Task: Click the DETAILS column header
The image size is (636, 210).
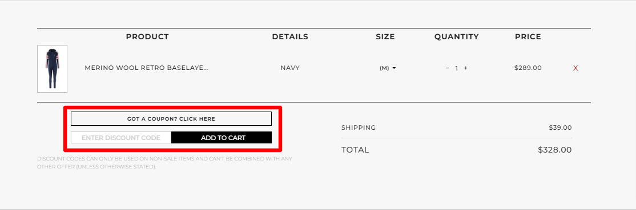Action: tap(290, 37)
